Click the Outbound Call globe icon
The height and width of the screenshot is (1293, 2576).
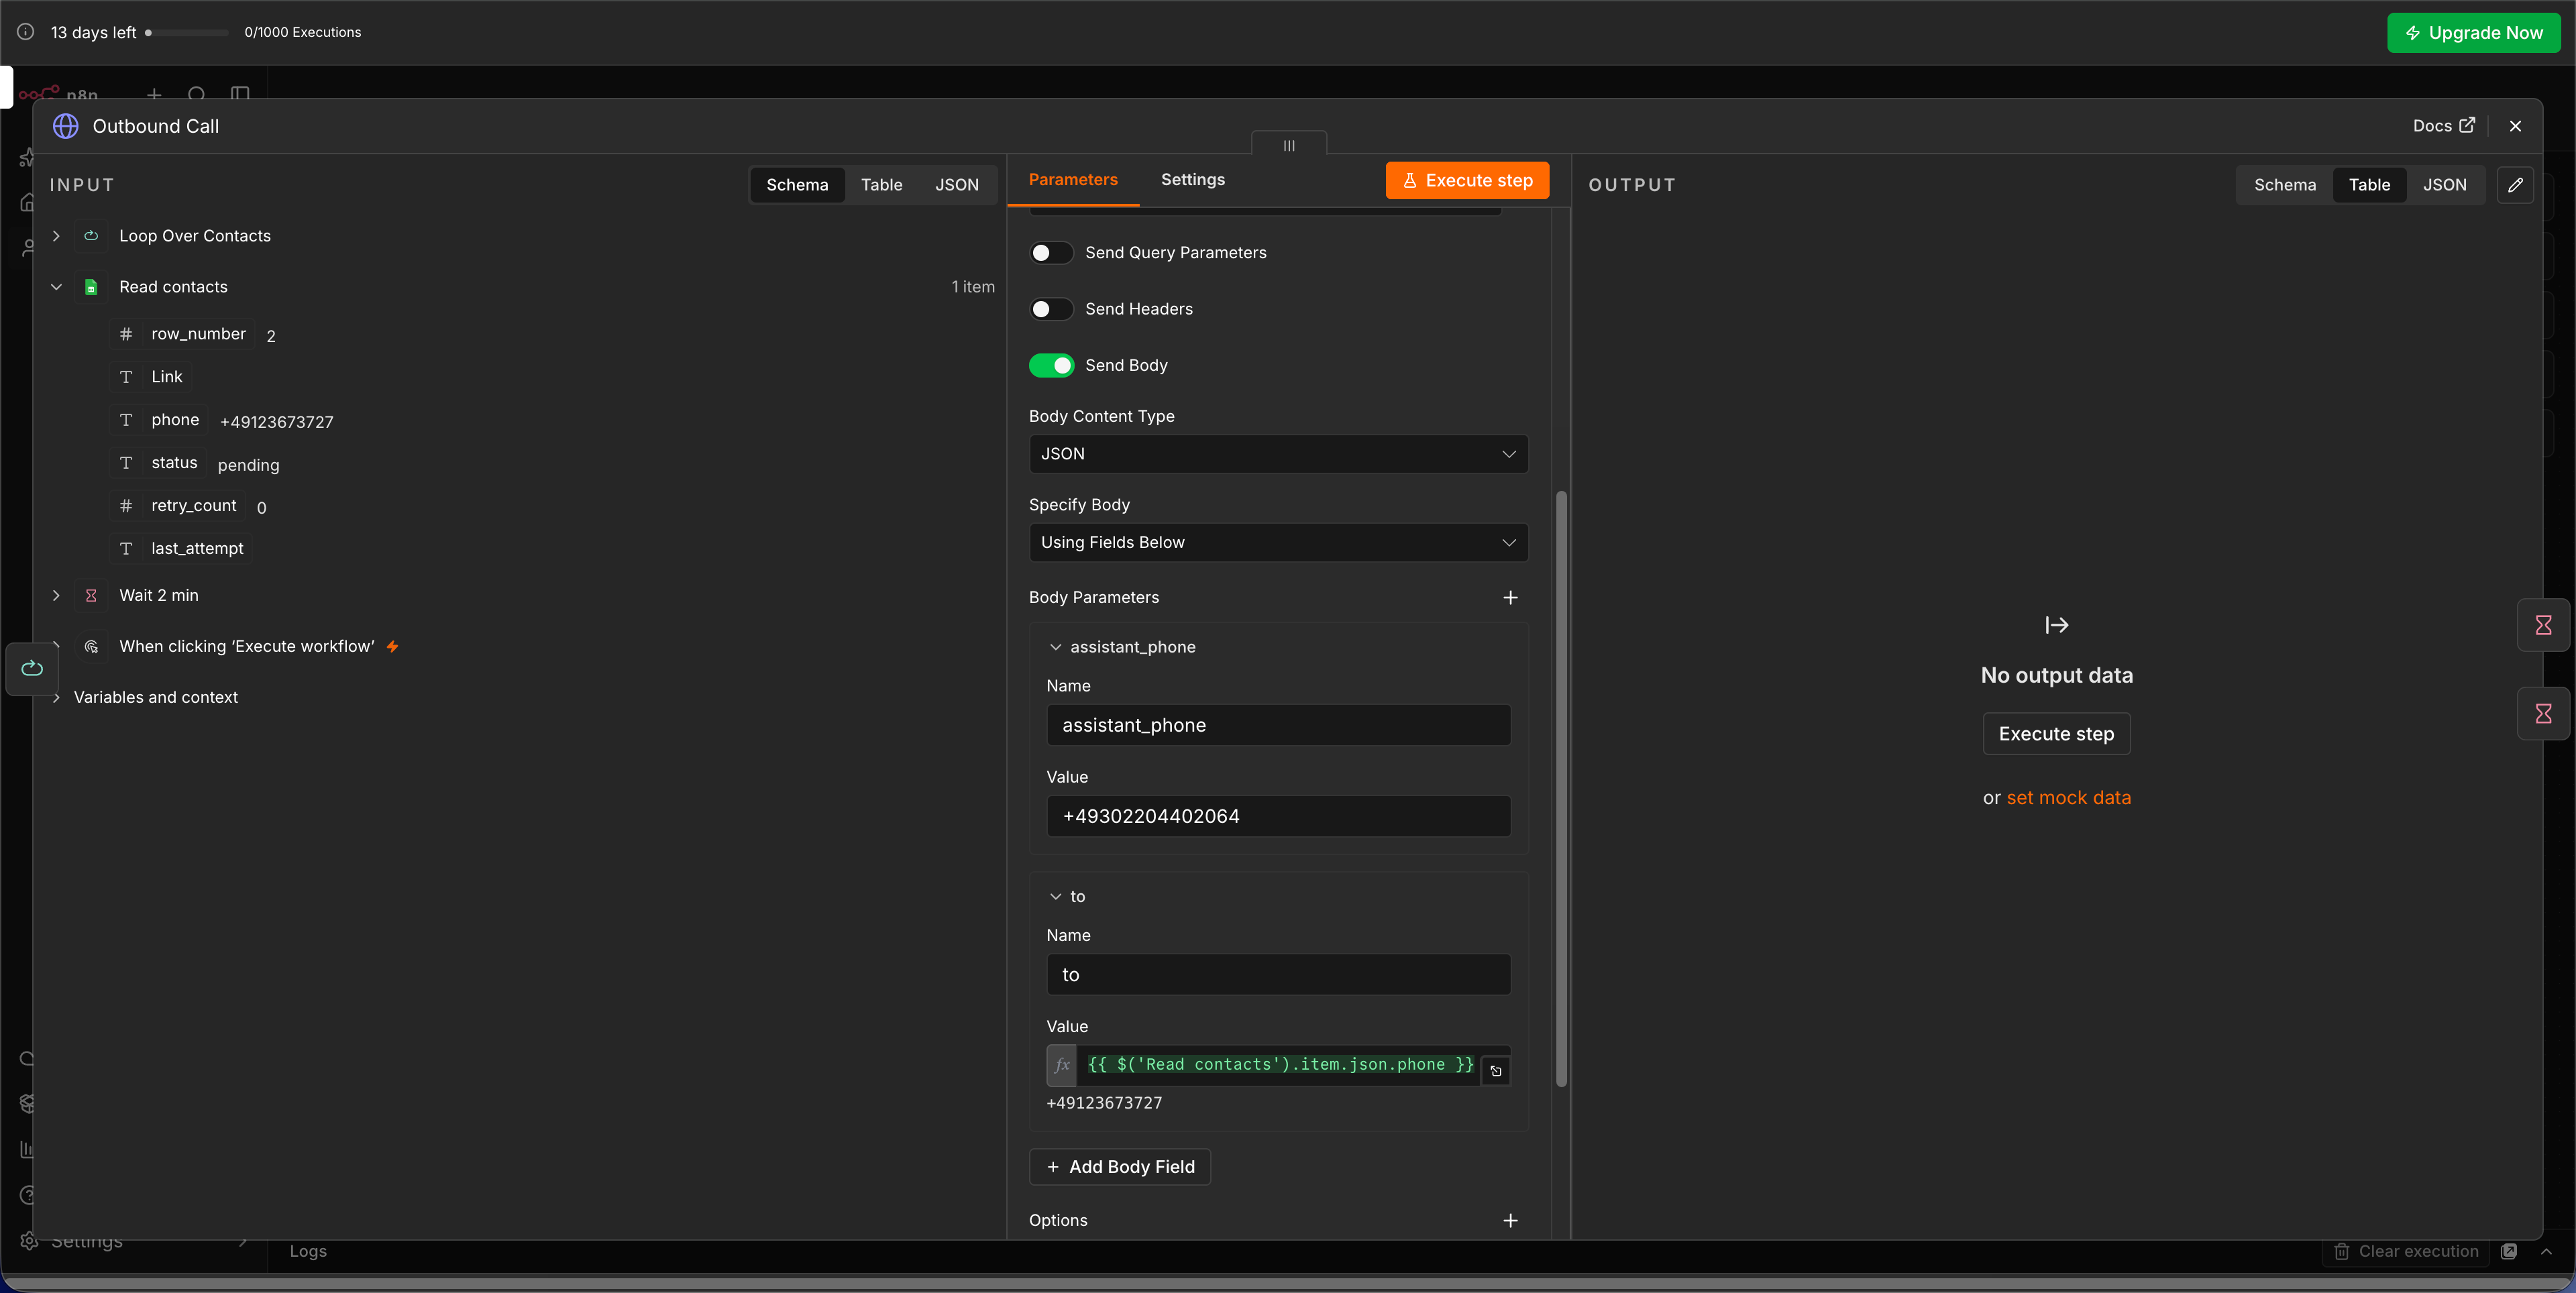coord(66,126)
